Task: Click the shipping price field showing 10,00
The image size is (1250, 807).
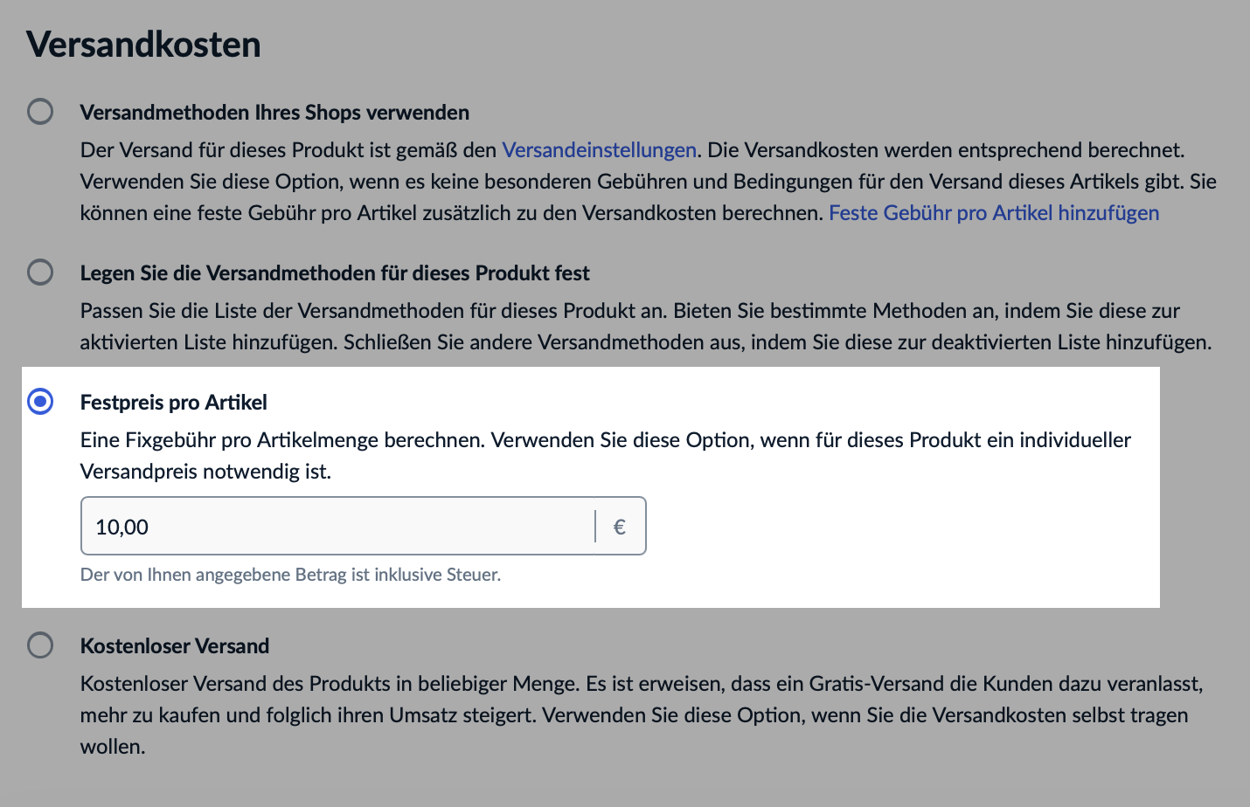Action: coord(337,527)
